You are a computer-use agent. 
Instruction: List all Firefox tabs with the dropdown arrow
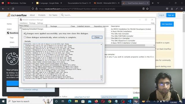158,3
